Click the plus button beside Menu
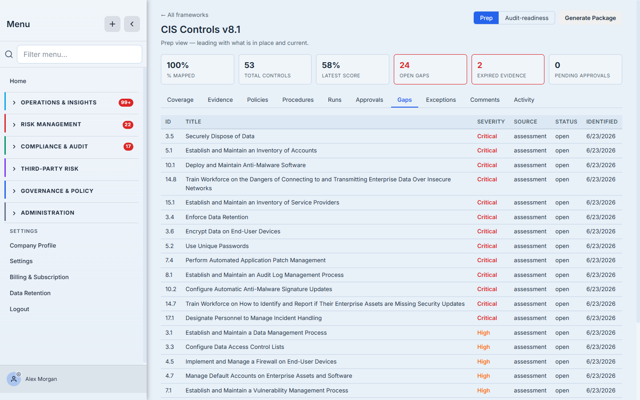 (x=112, y=24)
